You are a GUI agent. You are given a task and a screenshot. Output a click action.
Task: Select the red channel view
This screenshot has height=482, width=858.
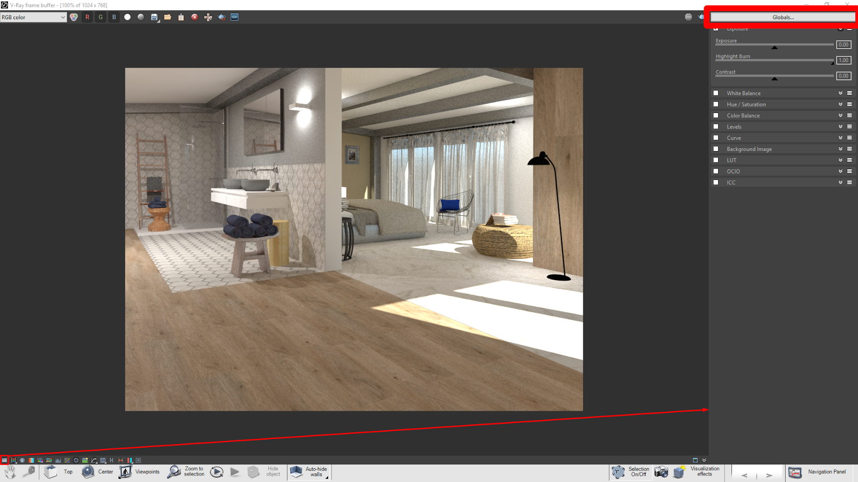pyautogui.click(x=87, y=17)
